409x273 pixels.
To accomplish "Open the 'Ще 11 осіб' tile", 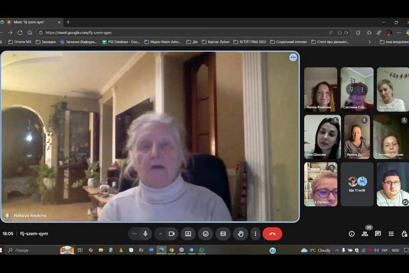I will point(357,184).
